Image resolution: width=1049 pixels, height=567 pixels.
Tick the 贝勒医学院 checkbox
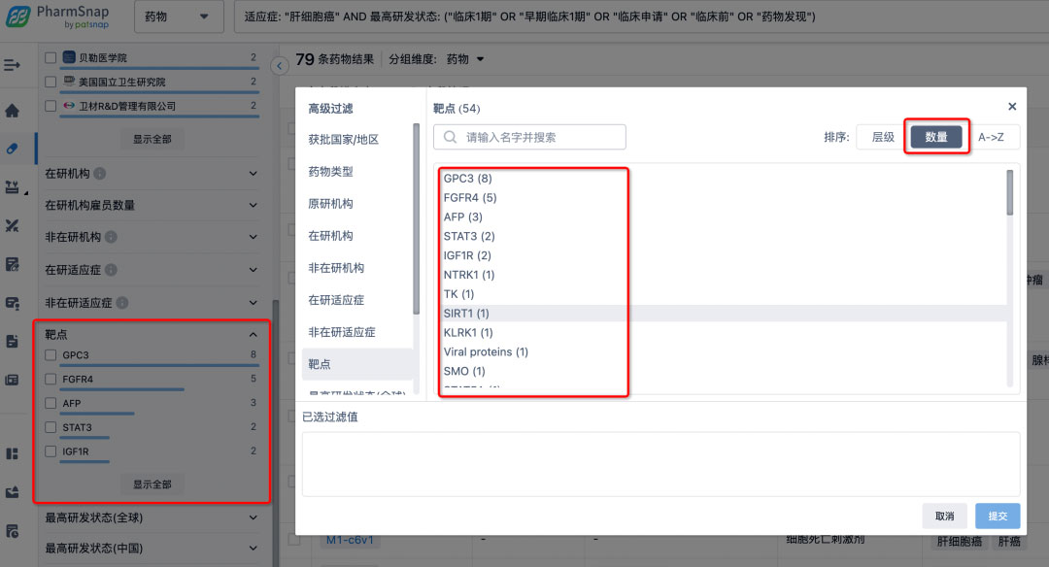[51, 58]
